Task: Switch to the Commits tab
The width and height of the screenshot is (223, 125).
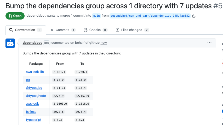Action: click(63, 30)
